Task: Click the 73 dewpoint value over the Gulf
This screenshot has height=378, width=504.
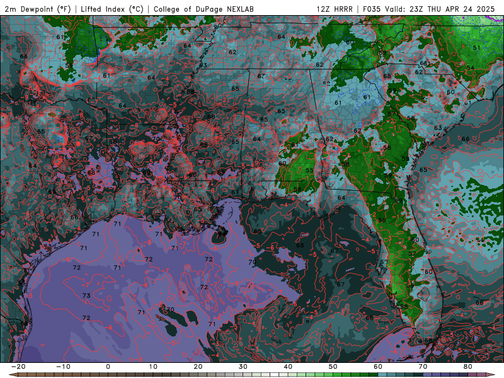Action: pyautogui.click(x=86, y=295)
